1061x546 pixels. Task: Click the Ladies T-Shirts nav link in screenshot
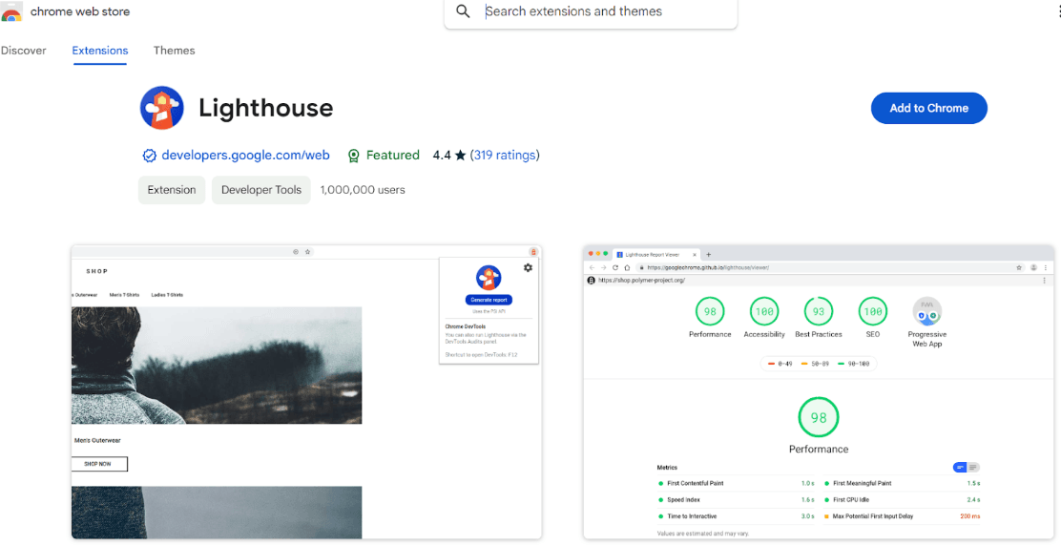click(167, 295)
